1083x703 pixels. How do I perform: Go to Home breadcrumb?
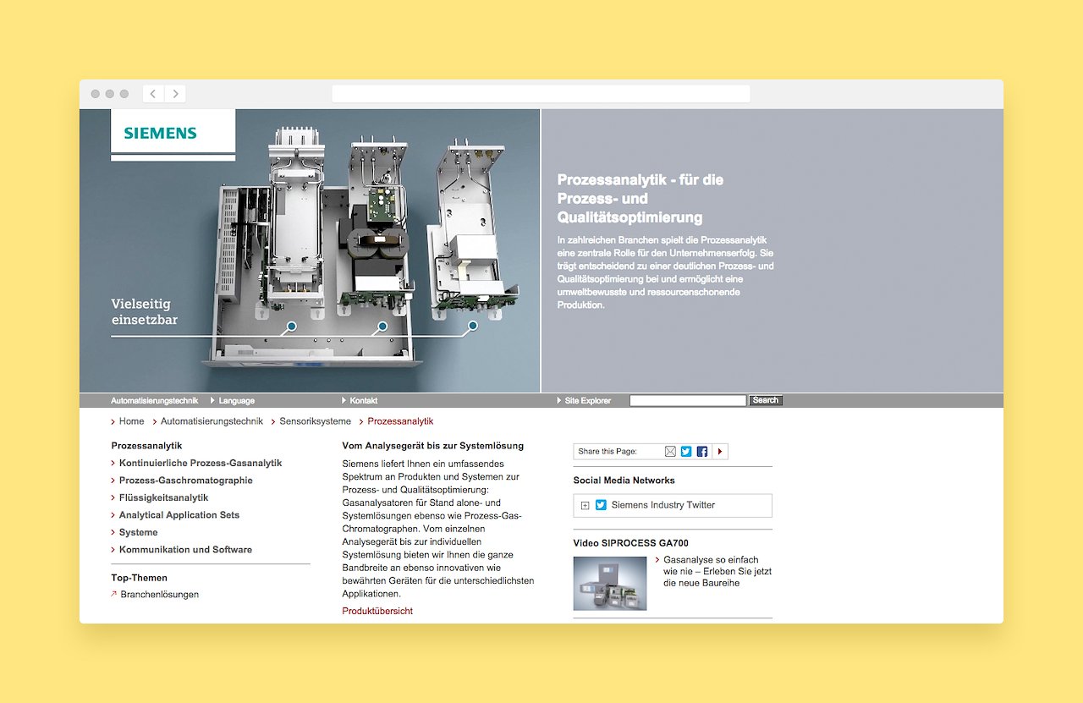pos(131,421)
